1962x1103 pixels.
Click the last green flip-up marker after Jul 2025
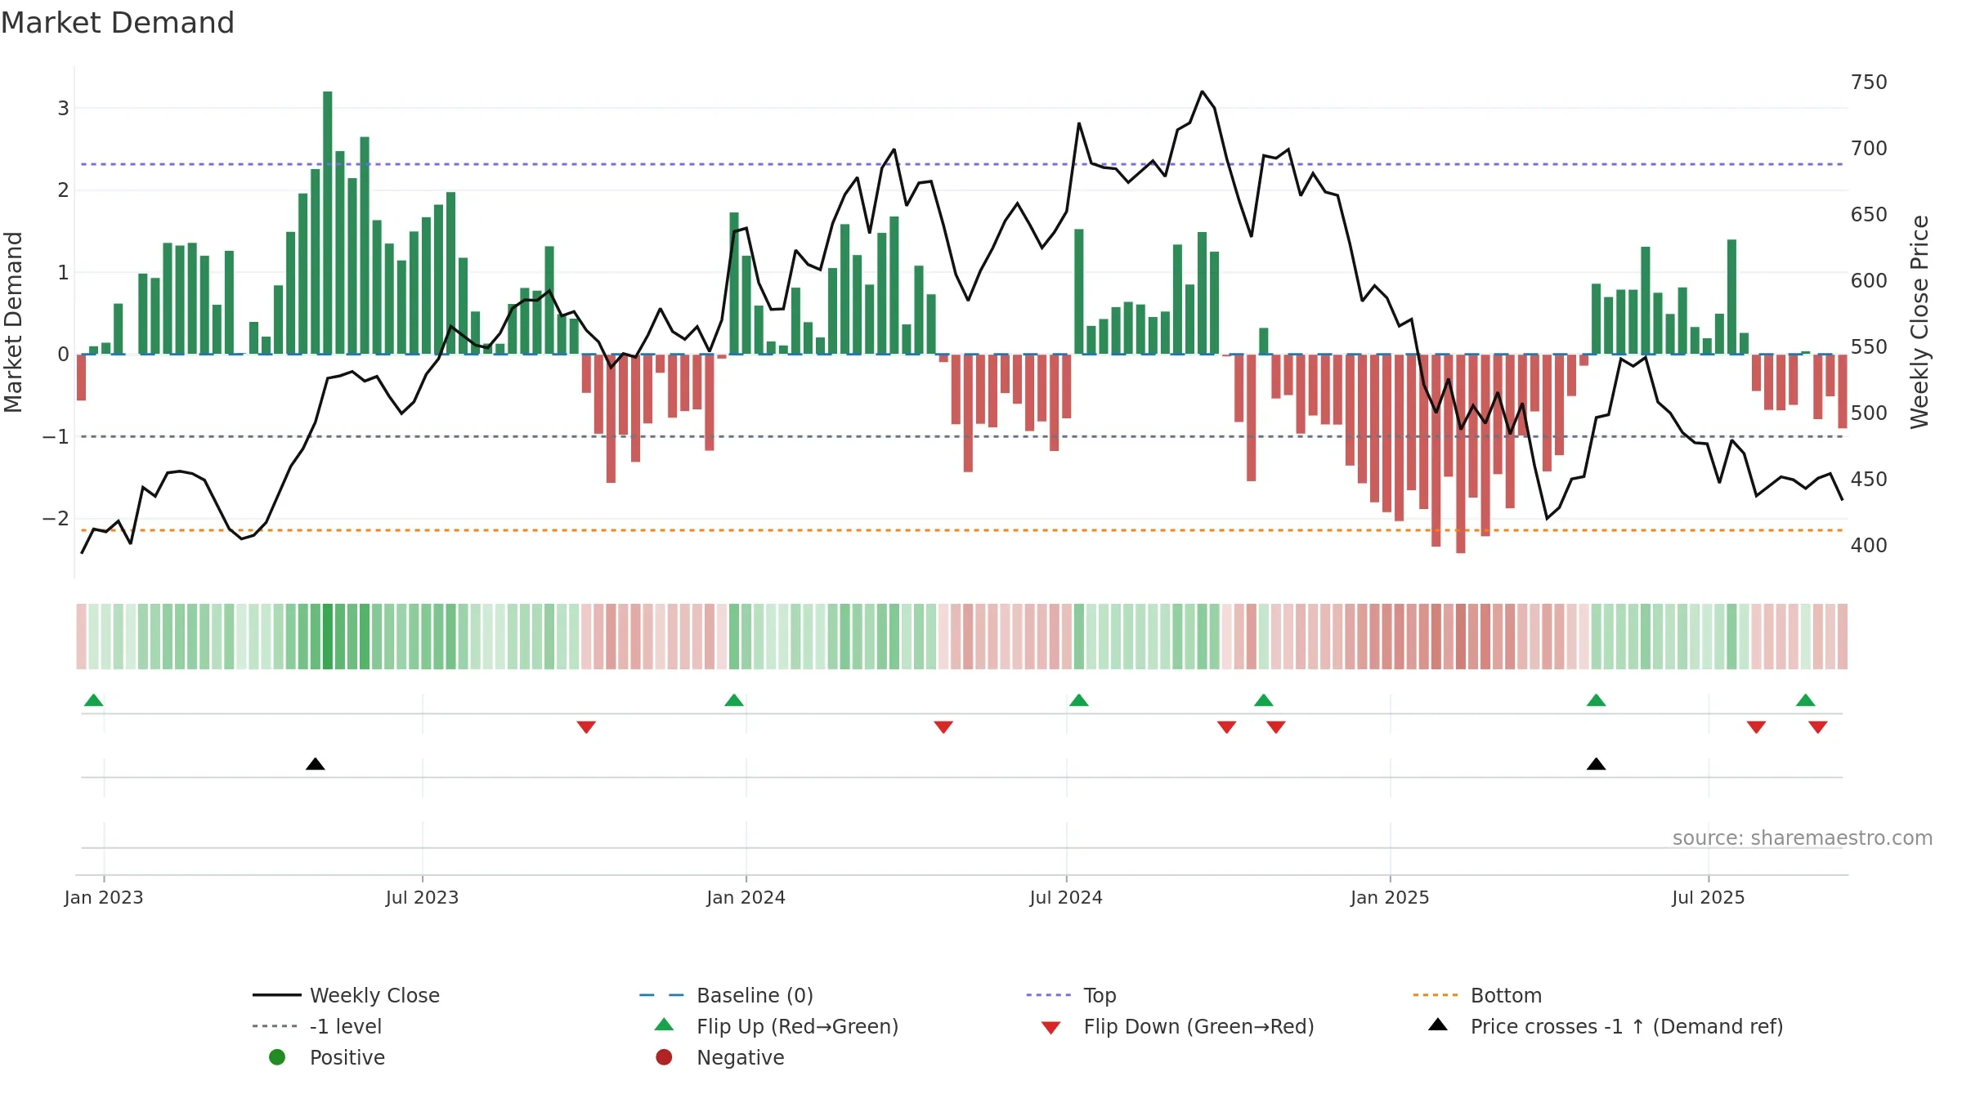[x=1806, y=700]
